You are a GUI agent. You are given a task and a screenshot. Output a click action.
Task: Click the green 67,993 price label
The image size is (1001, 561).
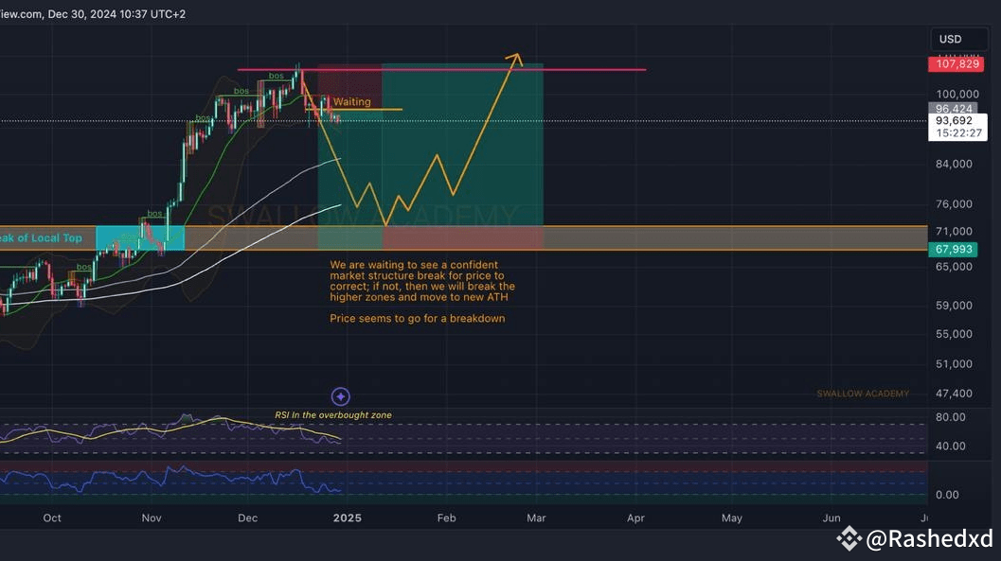[956, 249]
